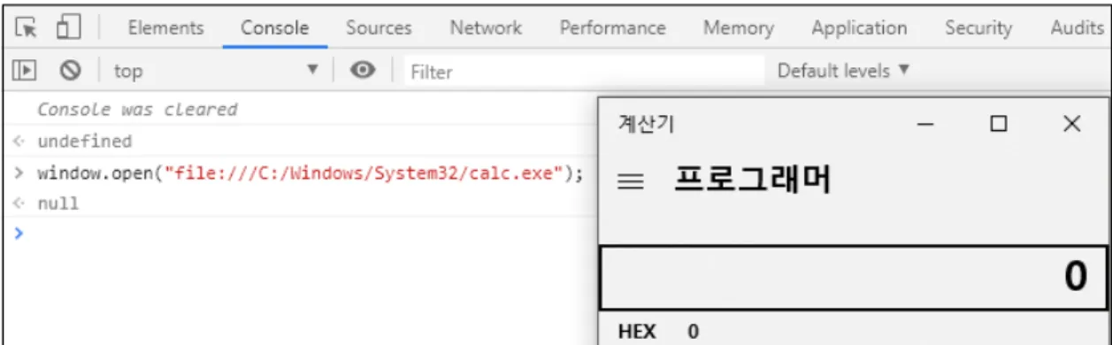Expand the top context dropdown
This screenshot has width=1112, height=345.
coord(216,71)
